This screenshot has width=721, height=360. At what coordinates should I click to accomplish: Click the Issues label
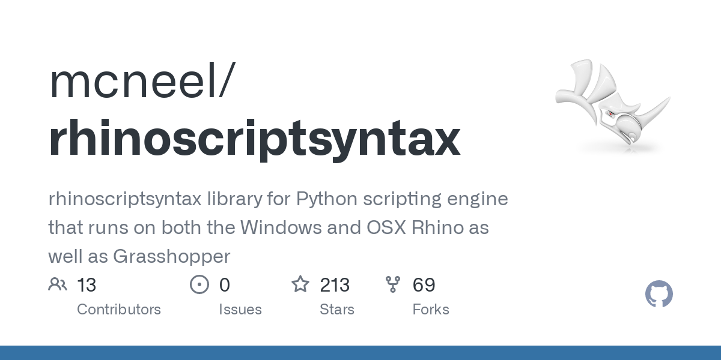coord(240,310)
